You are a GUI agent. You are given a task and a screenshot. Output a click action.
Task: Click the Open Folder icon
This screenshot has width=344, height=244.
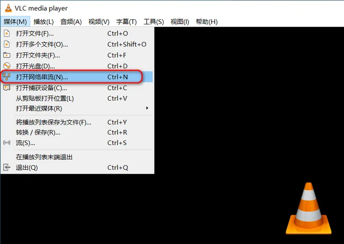[x=7, y=55]
